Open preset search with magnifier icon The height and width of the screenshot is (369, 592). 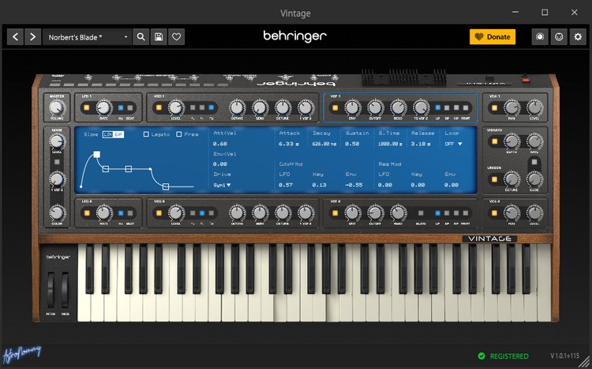141,37
